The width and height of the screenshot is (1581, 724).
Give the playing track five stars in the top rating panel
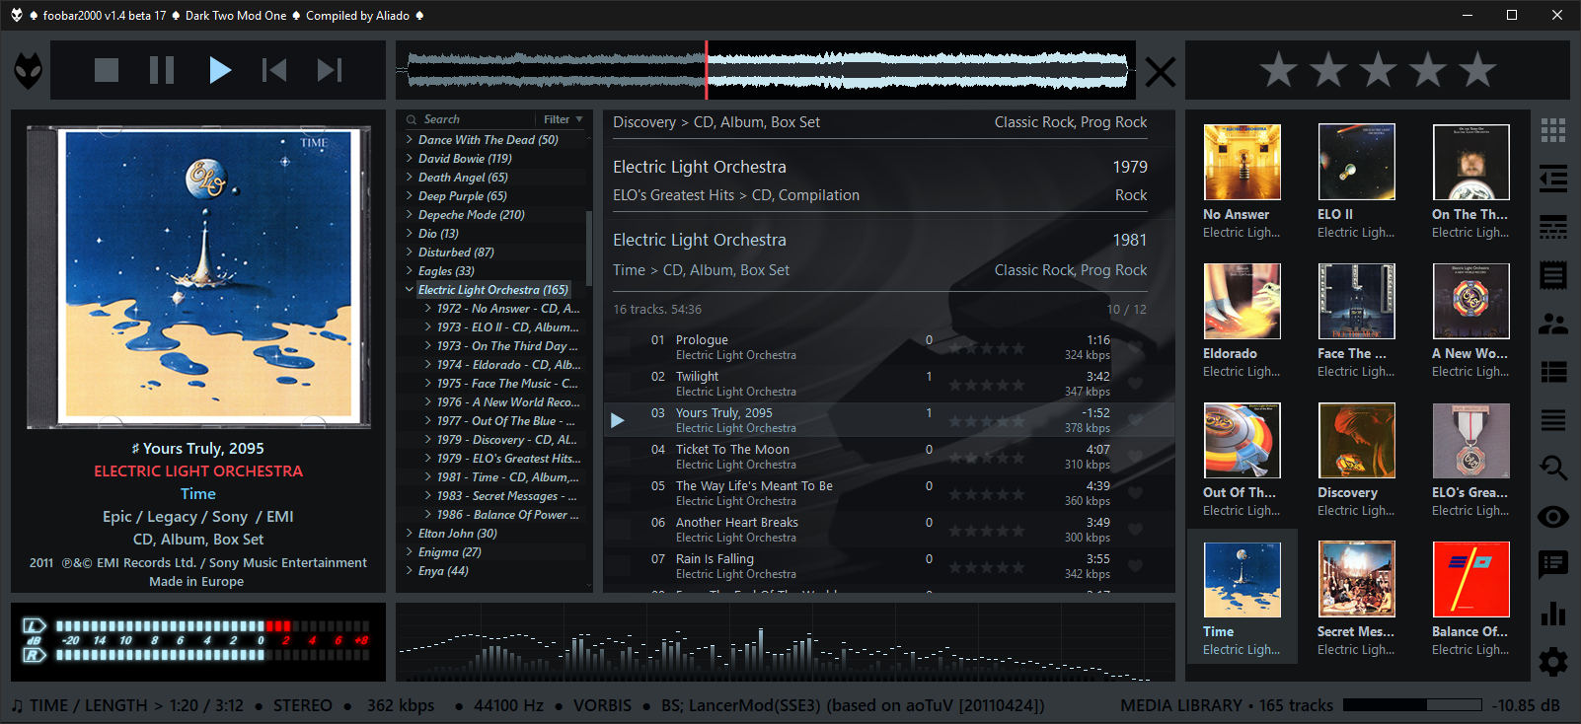coord(1477,70)
